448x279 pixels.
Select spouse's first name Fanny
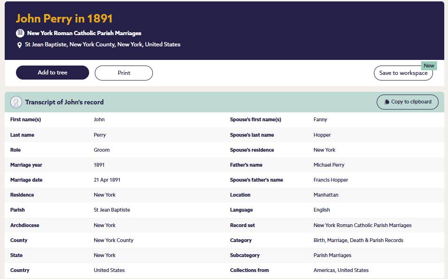(x=320, y=119)
